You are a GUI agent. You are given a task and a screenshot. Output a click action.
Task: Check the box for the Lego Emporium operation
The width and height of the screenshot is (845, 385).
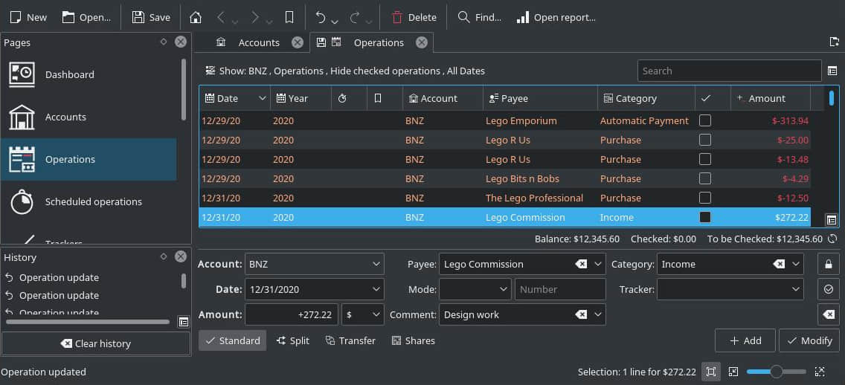(x=705, y=120)
